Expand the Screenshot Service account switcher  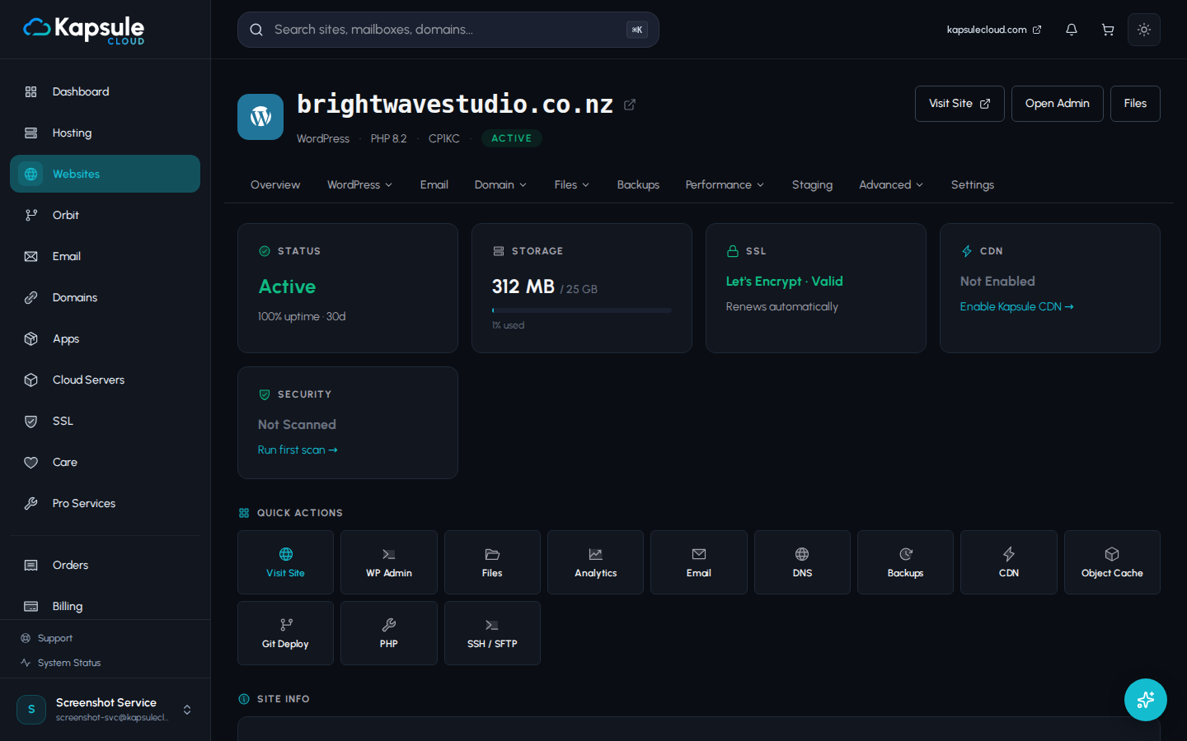187,710
